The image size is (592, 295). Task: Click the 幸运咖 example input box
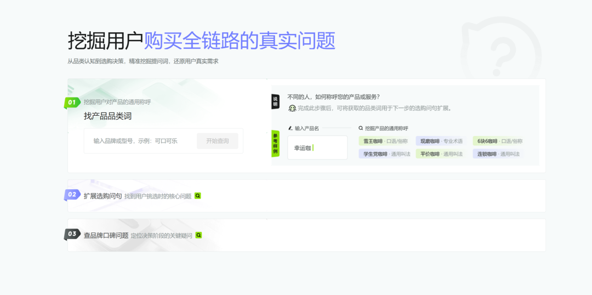[317, 147]
